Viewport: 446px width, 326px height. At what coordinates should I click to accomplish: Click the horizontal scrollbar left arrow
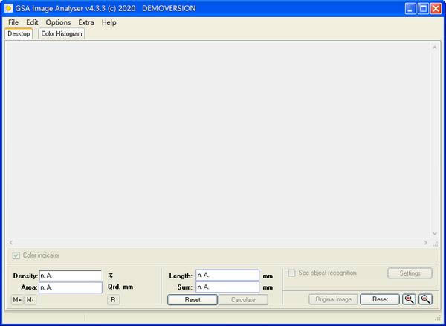[11, 242]
